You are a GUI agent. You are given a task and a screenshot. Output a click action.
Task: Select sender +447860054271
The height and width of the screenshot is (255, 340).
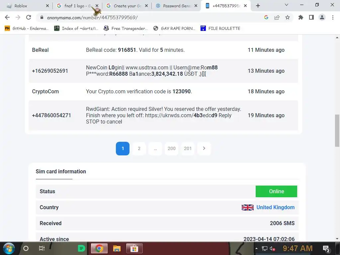pos(51,115)
